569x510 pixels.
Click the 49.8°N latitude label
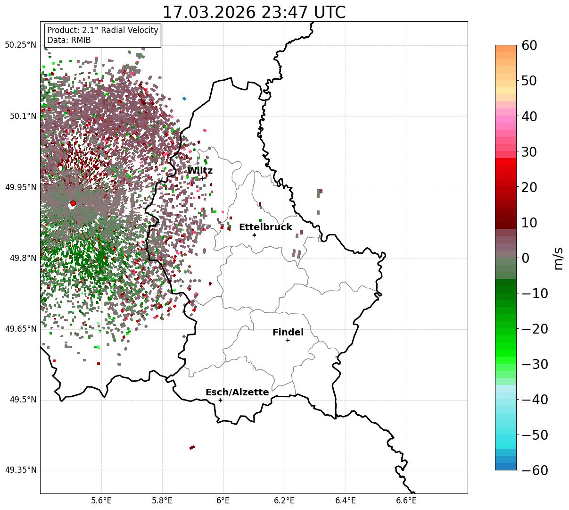23,258
